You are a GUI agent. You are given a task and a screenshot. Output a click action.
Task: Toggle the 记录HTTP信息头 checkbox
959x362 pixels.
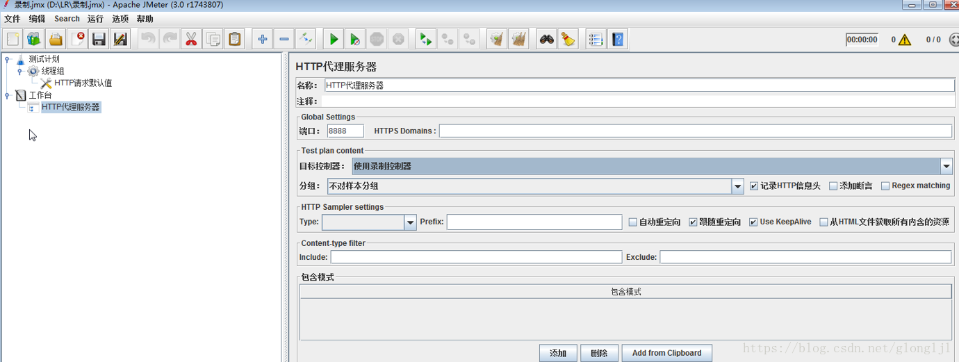pos(754,186)
